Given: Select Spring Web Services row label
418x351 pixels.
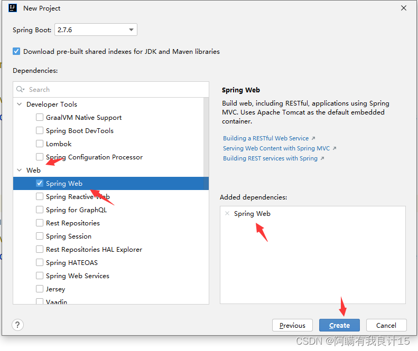Looking at the screenshot, I should click(78, 276).
